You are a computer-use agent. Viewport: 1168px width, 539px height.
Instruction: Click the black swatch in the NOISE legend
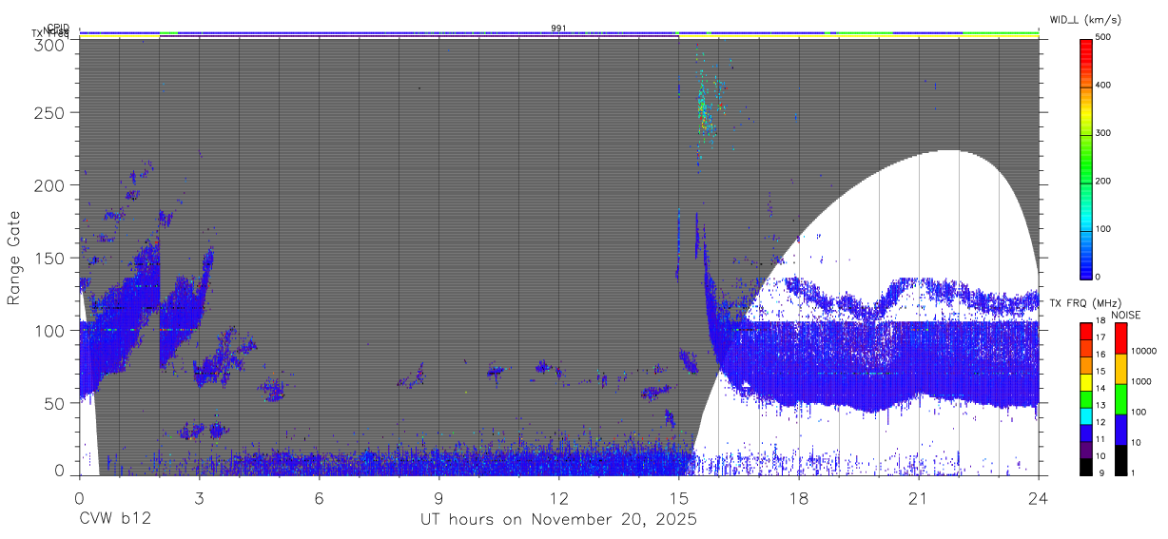(1120, 460)
